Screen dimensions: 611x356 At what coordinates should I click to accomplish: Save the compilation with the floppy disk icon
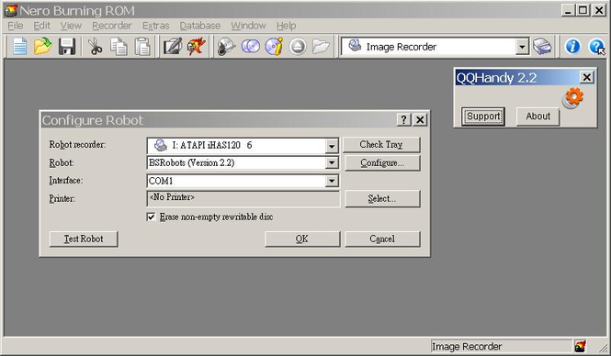point(67,47)
